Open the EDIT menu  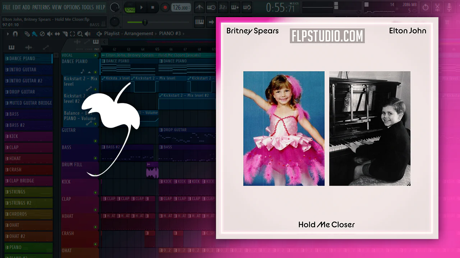point(17,7)
